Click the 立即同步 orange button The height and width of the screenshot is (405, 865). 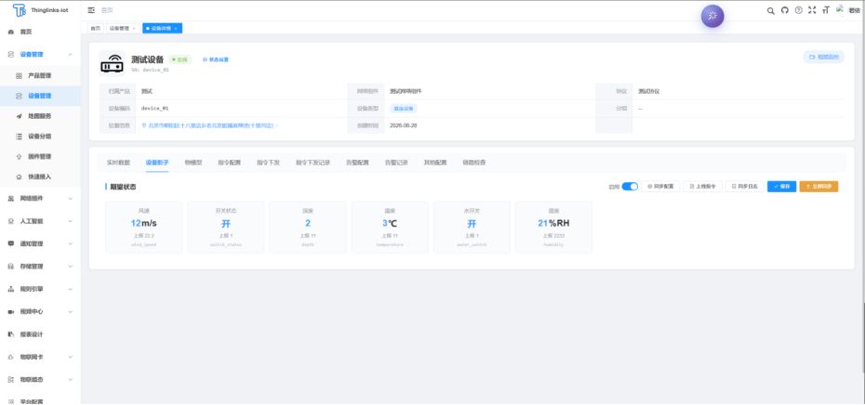818,187
